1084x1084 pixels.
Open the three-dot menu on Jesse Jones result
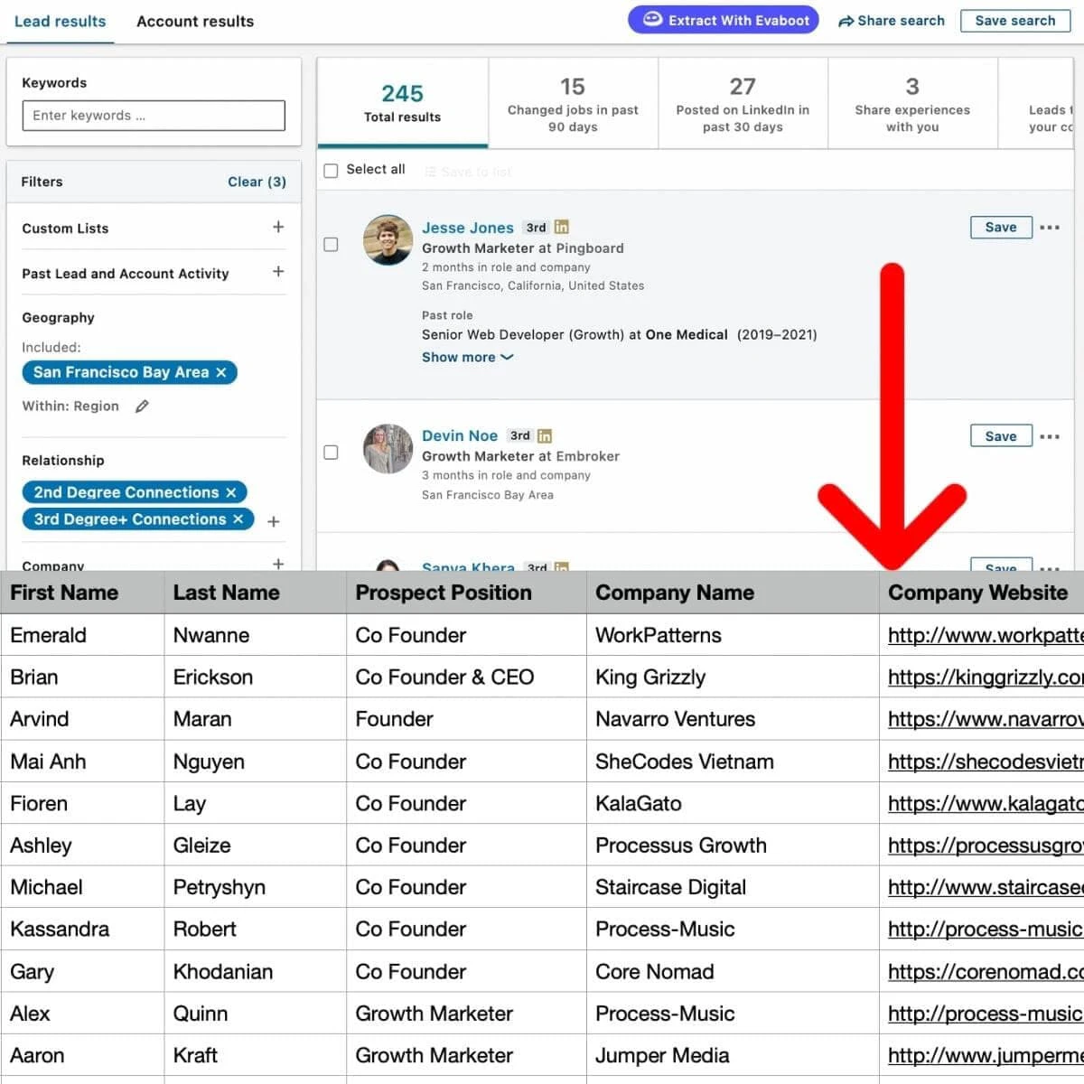coord(1050,228)
